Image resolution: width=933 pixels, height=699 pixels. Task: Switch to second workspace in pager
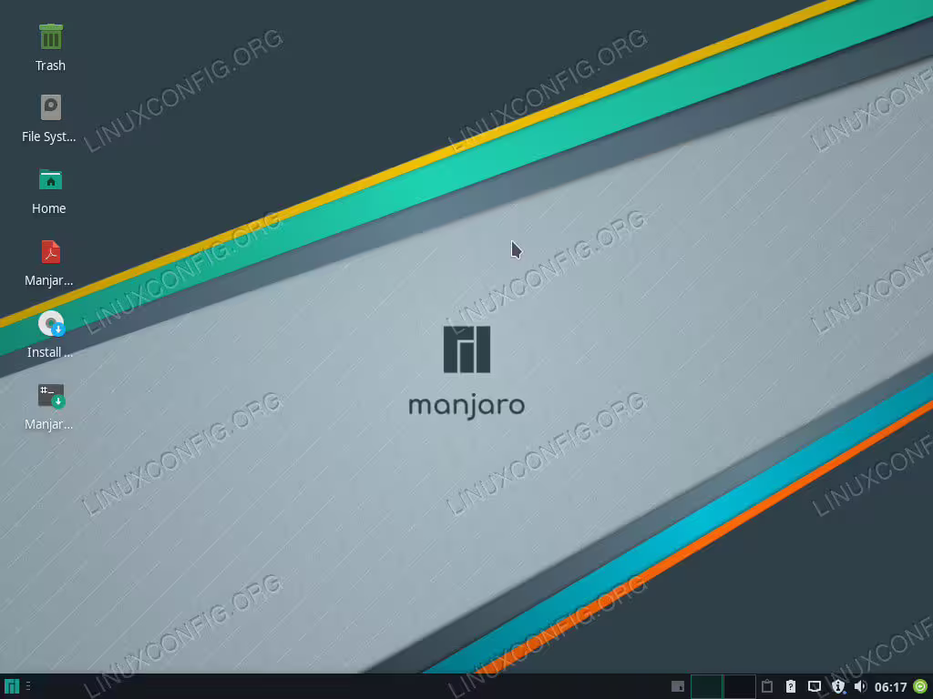point(740,686)
